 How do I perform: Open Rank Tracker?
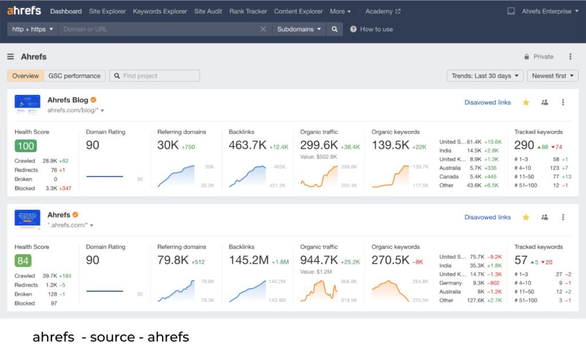tap(248, 11)
